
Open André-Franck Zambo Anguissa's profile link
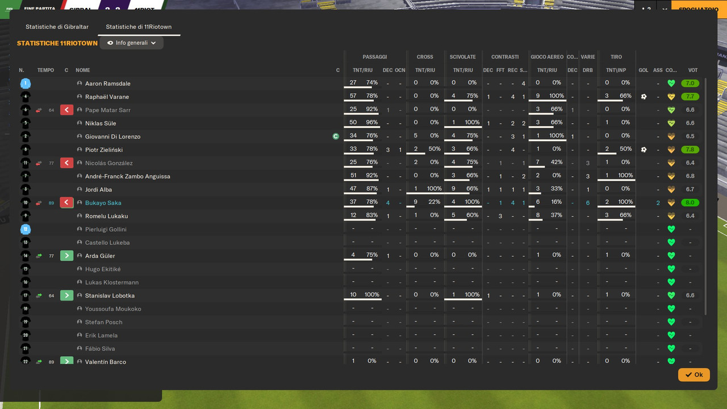[127, 176]
